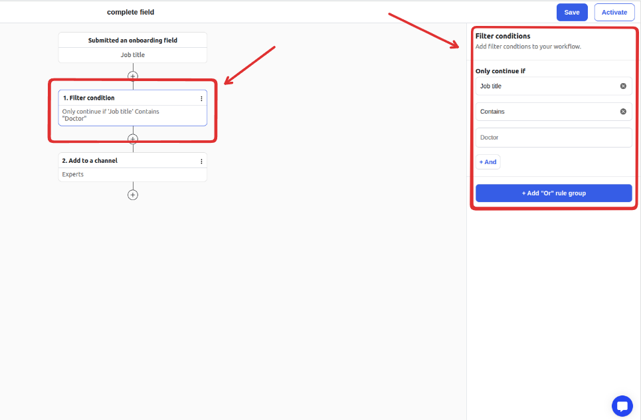Click the plus icon below the trigger card
Viewport: 641px width, 420px height.
coord(133,76)
